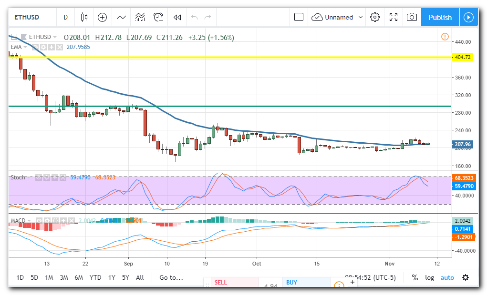This screenshot has height=295, width=487.
Task: Click the flag icon beside ETHUSD legend
Action: coord(23,37)
